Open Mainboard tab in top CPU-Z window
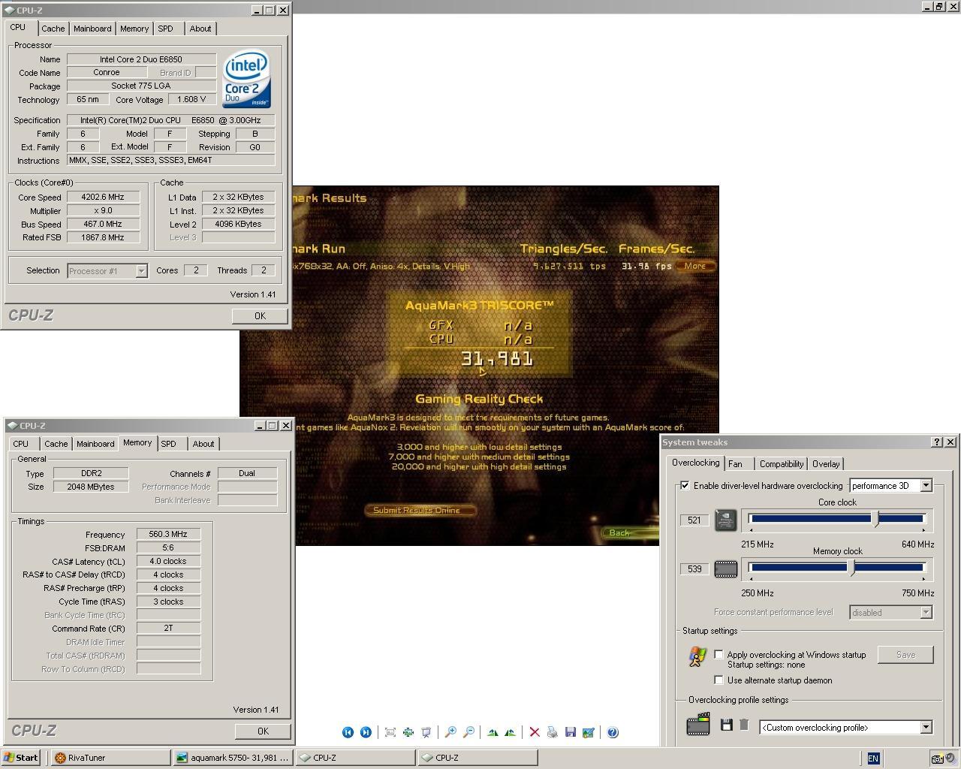The image size is (961, 769). coord(92,29)
